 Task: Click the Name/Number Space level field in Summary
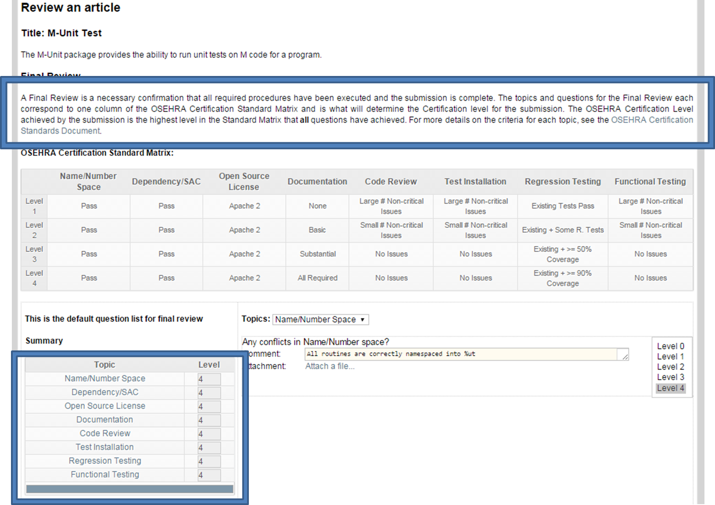(209, 379)
